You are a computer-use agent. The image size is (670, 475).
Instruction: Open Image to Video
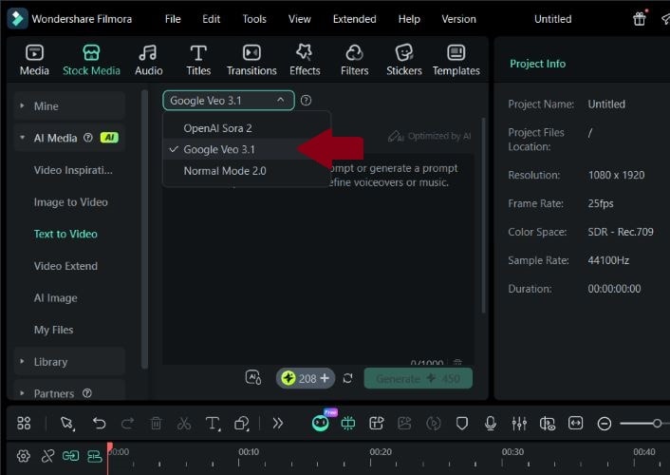(x=70, y=202)
